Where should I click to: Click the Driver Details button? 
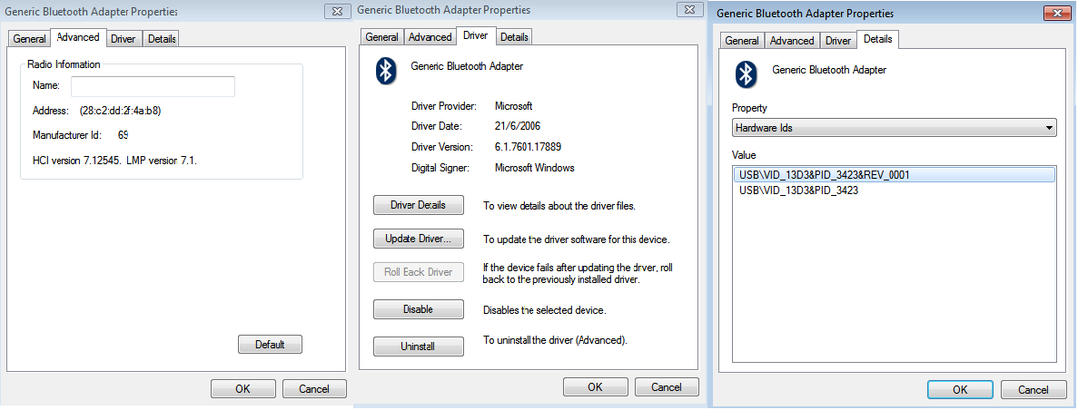(418, 205)
